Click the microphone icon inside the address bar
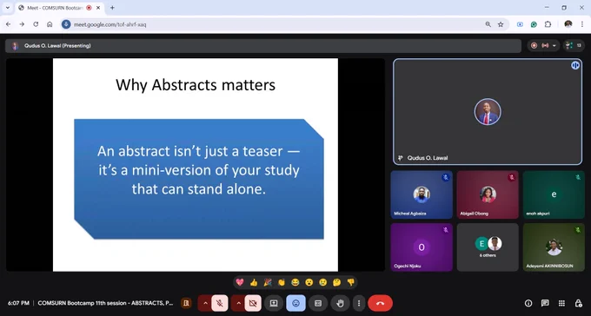 coord(66,24)
